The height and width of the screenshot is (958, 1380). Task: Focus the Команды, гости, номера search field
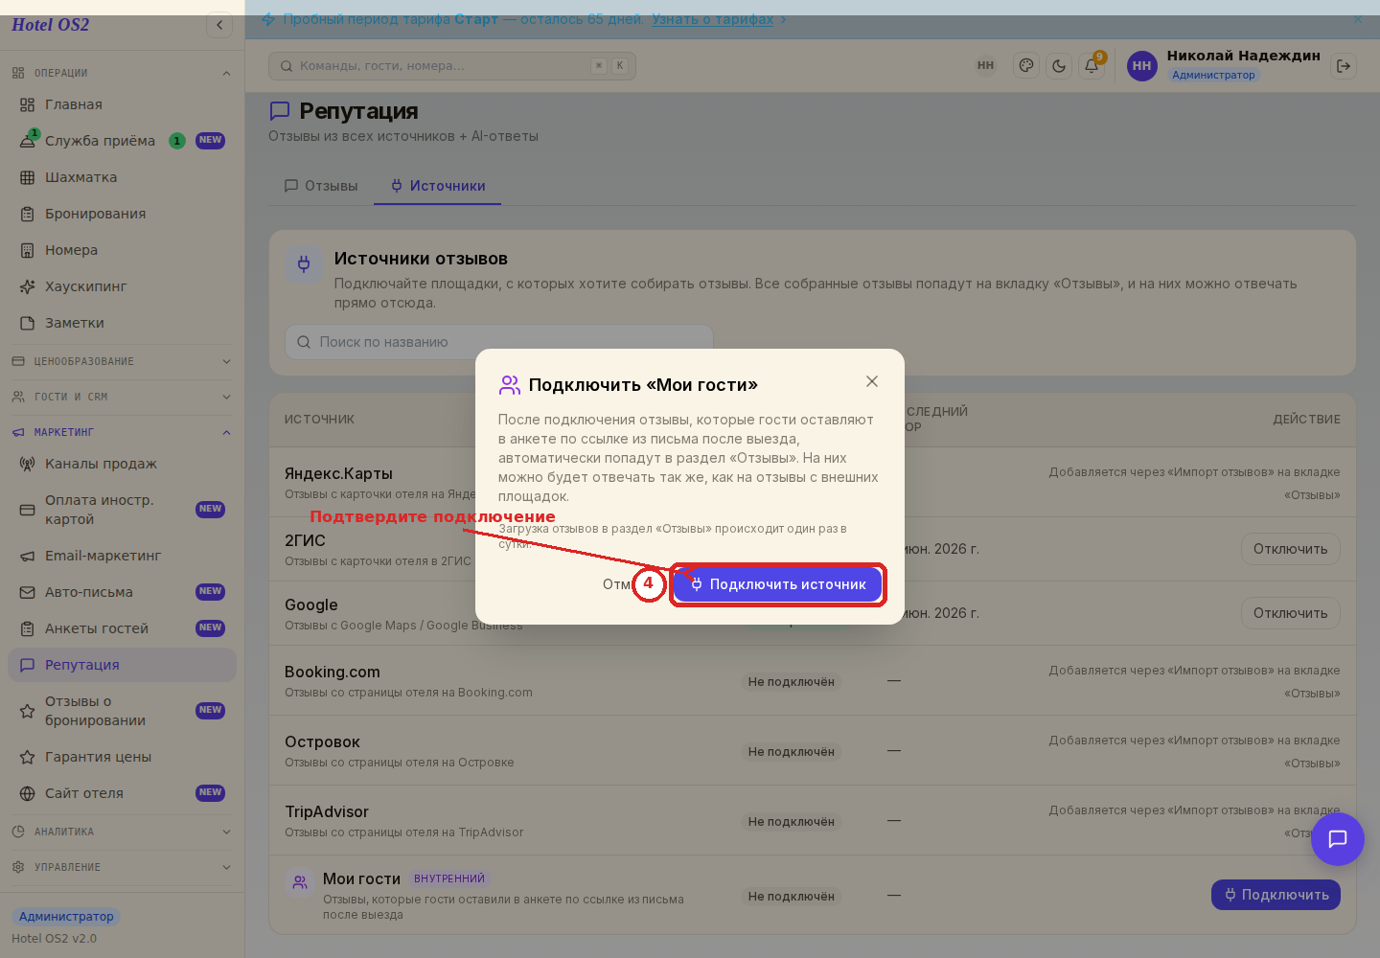pyautogui.click(x=452, y=66)
